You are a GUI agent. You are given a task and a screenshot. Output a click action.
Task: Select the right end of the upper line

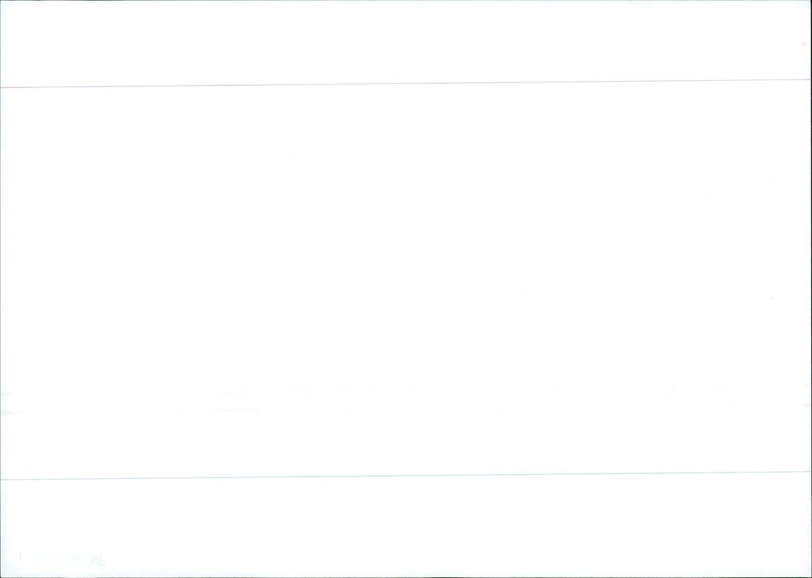pyautogui.click(x=808, y=79)
